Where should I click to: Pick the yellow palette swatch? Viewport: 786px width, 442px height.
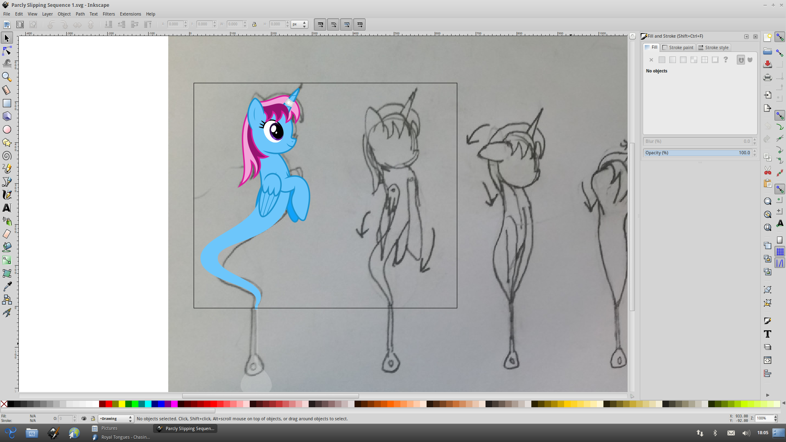pos(122,404)
